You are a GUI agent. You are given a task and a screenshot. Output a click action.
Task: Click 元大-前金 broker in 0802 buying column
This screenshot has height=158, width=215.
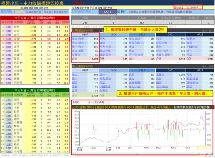click(x=134, y=39)
